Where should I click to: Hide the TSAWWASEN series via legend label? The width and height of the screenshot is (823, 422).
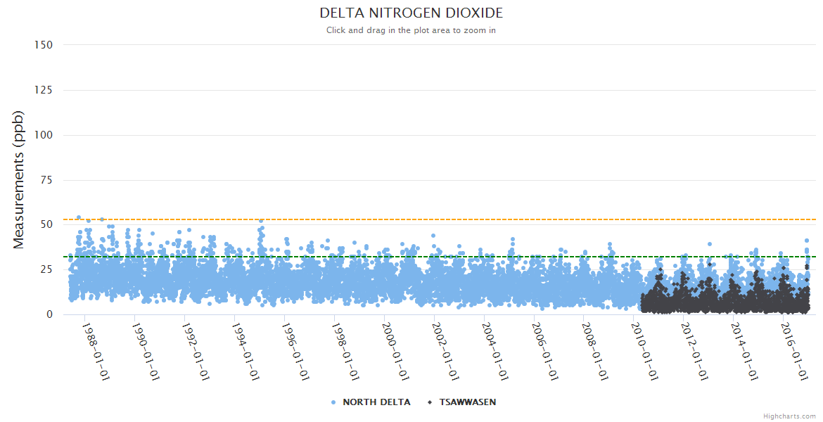(467, 402)
